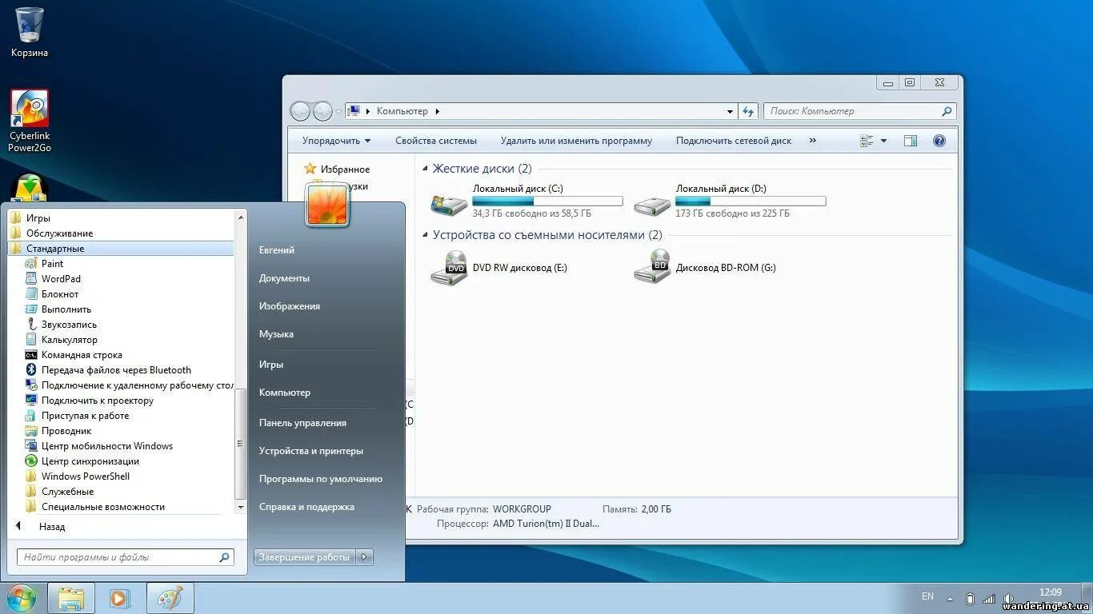The height and width of the screenshot is (614, 1093).
Task: Open DVD RW drive (E:) icon
Action: [x=449, y=268]
